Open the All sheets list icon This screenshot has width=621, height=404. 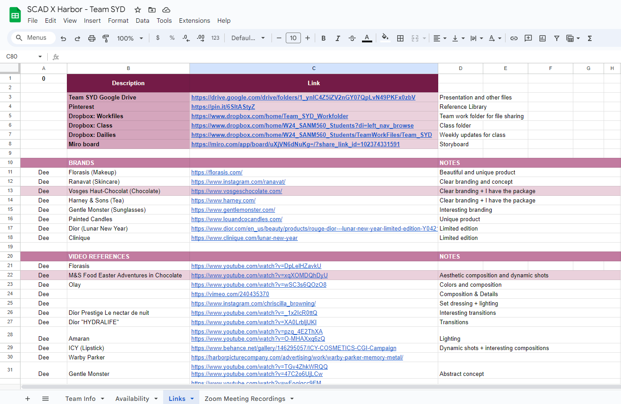(45, 399)
